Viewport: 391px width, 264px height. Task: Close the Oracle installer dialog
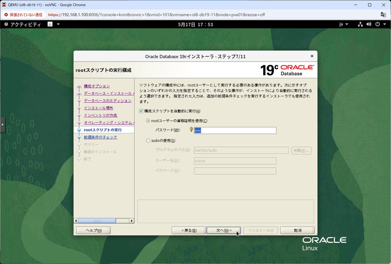pyautogui.click(x=312, y=56)
